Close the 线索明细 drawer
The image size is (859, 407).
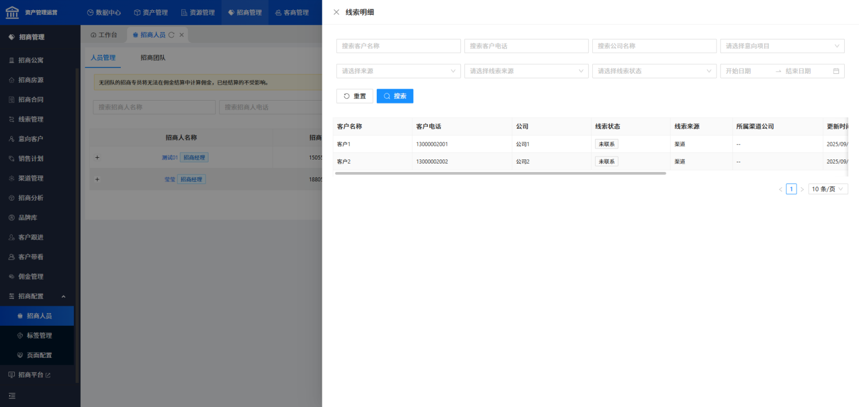[x=336, y=12]
